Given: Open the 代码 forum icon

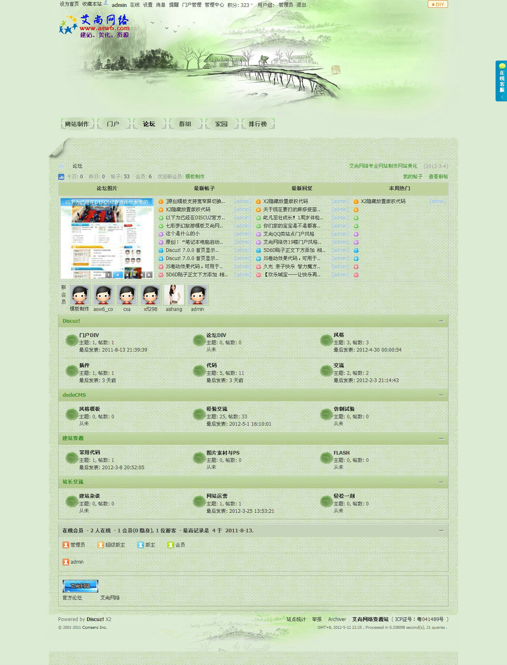Looking at the screenshot, I should [x=199, y=371].
